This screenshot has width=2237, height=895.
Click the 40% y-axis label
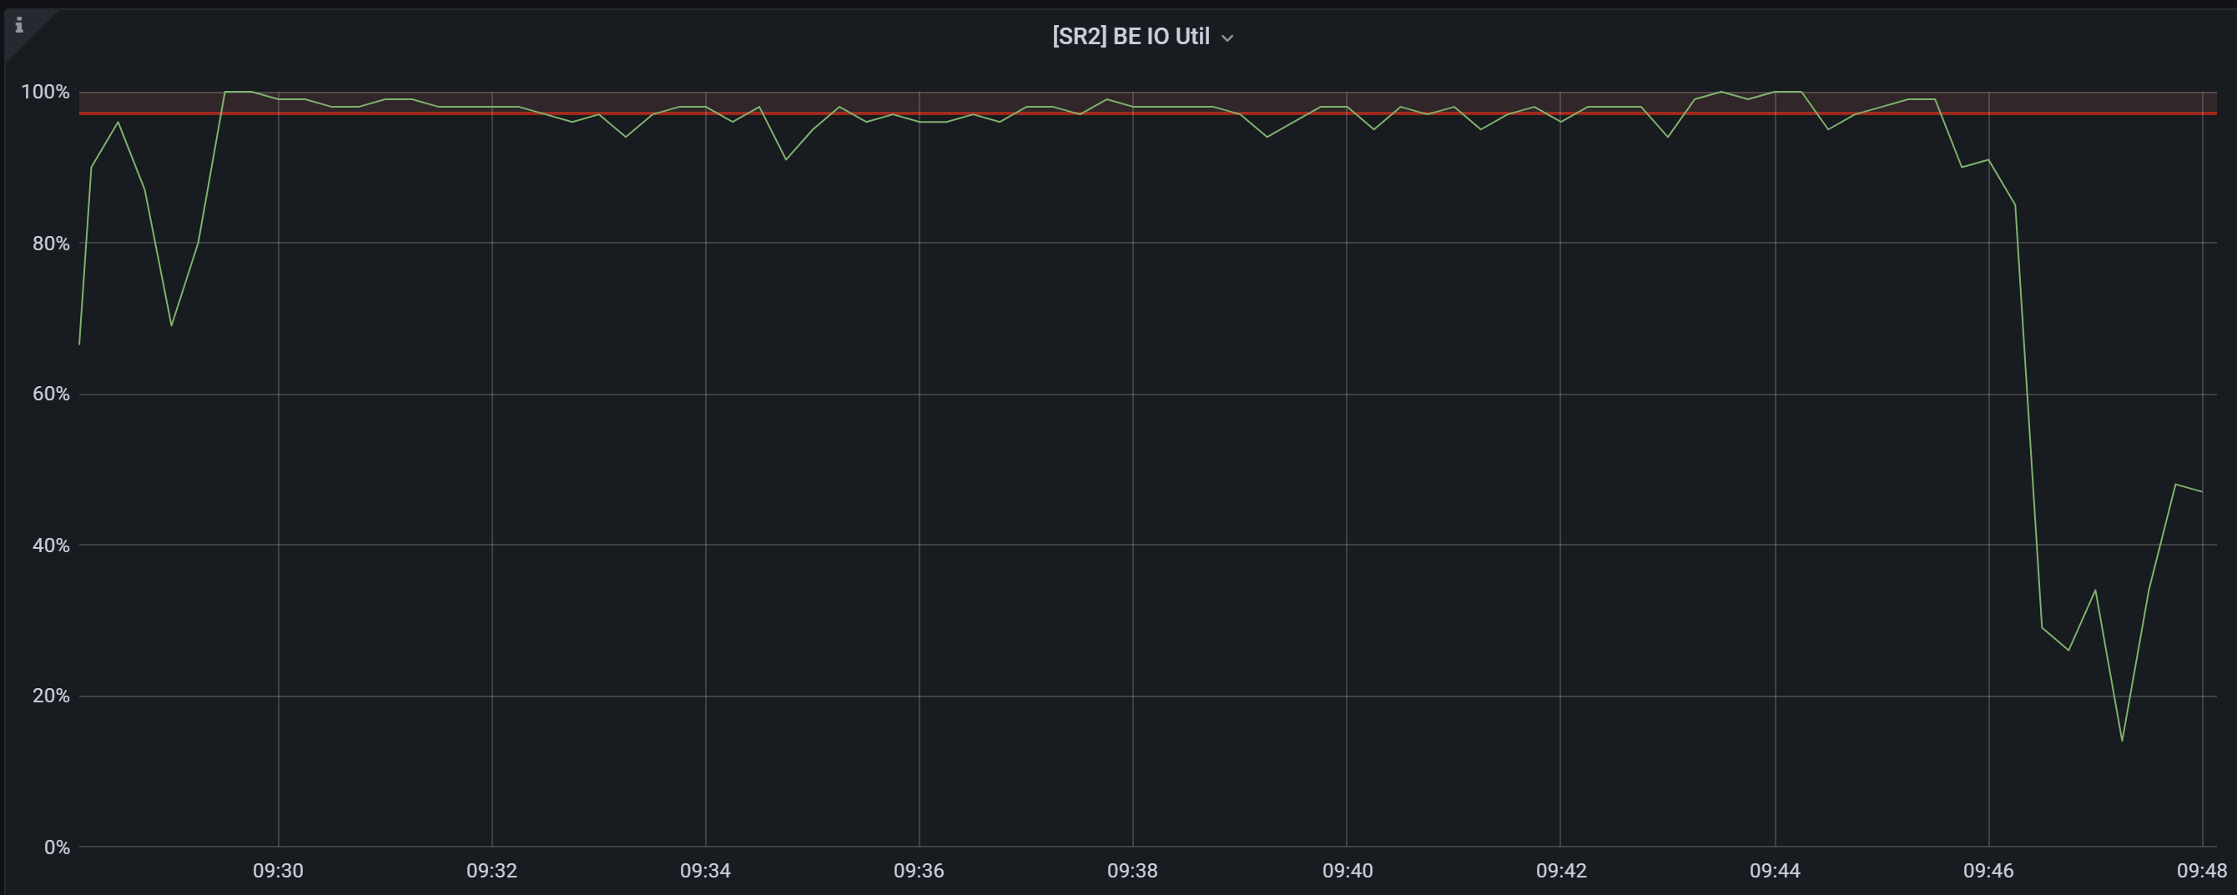click(x=50, y=546)
